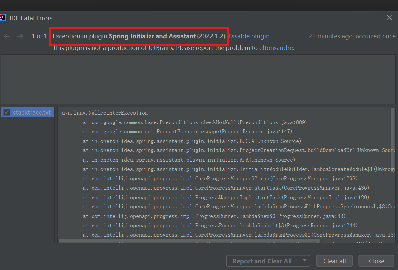Click the initializr.B.C.A stack line
The height and width of the screenshot is (270, 398).
point(192,141)
